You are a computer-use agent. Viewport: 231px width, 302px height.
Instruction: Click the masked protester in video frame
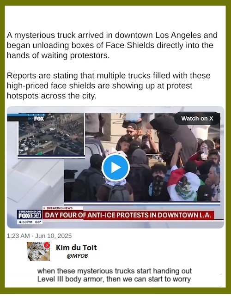(x=158, y=182)
